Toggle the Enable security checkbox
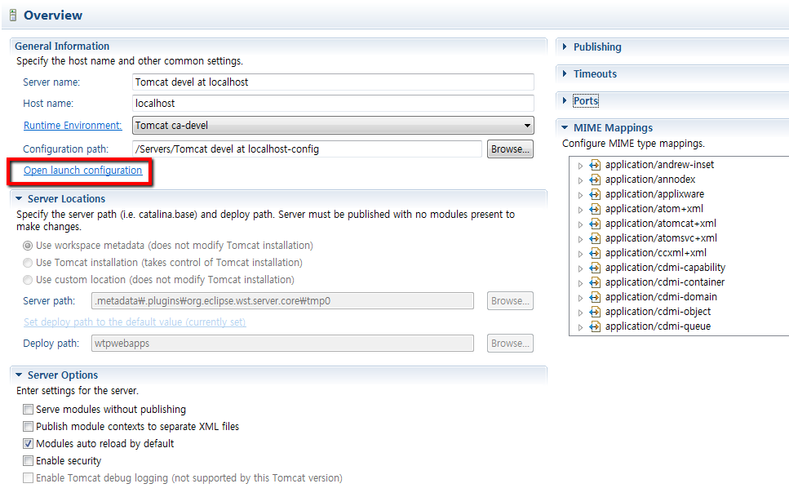This screenshot has width=789, height=497. (29, 461)
